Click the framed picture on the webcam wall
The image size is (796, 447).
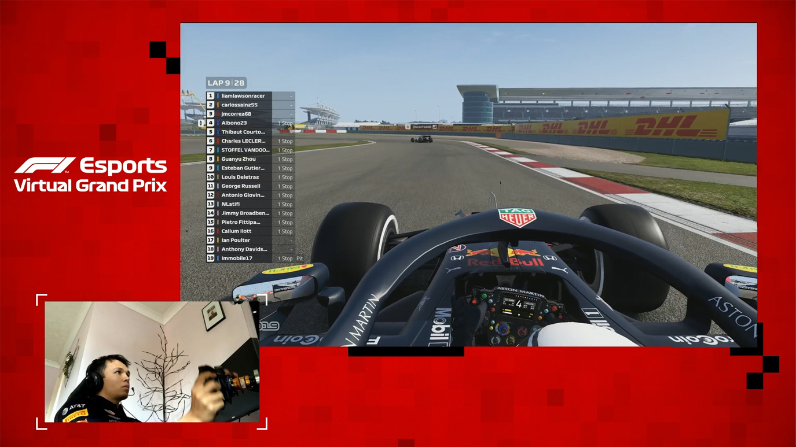tap(214, 316)
